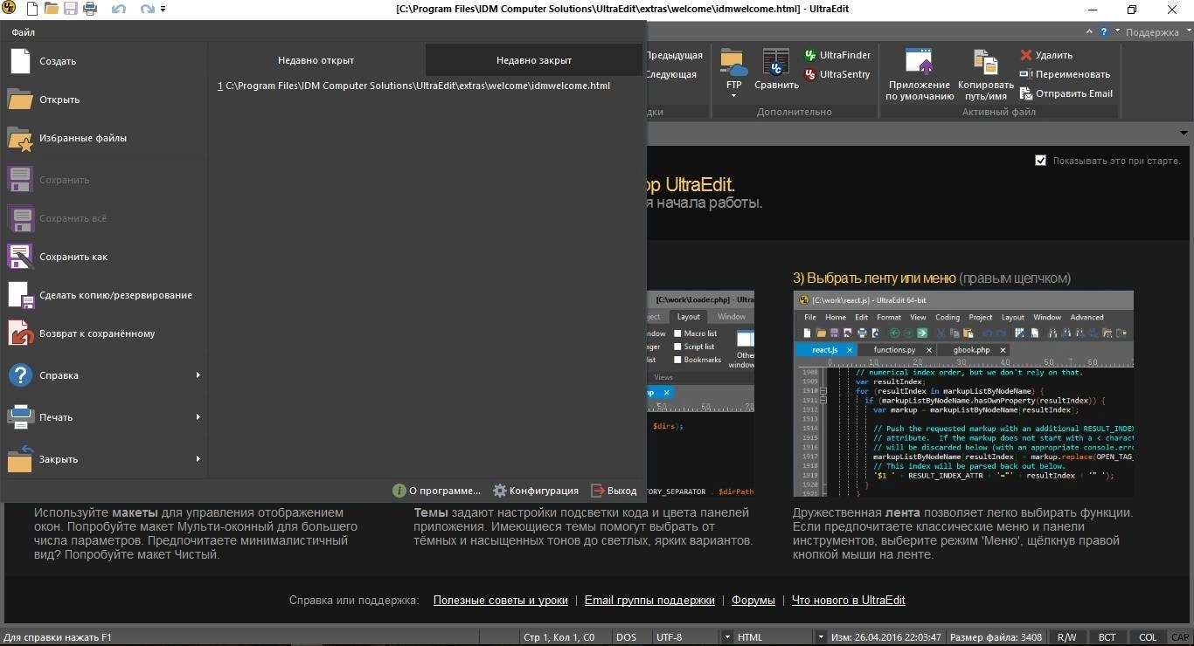Screen dimensions: 1194x646
Task: Open Избранные файлы from file menu
Action: [x=104, y=138]
